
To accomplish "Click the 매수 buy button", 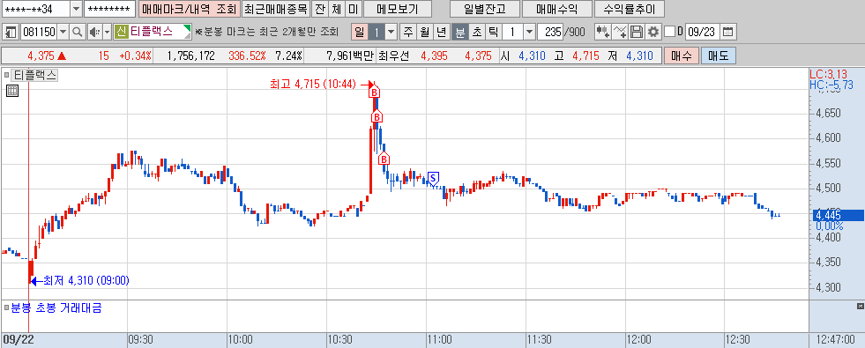I will (x=682, y=56).
